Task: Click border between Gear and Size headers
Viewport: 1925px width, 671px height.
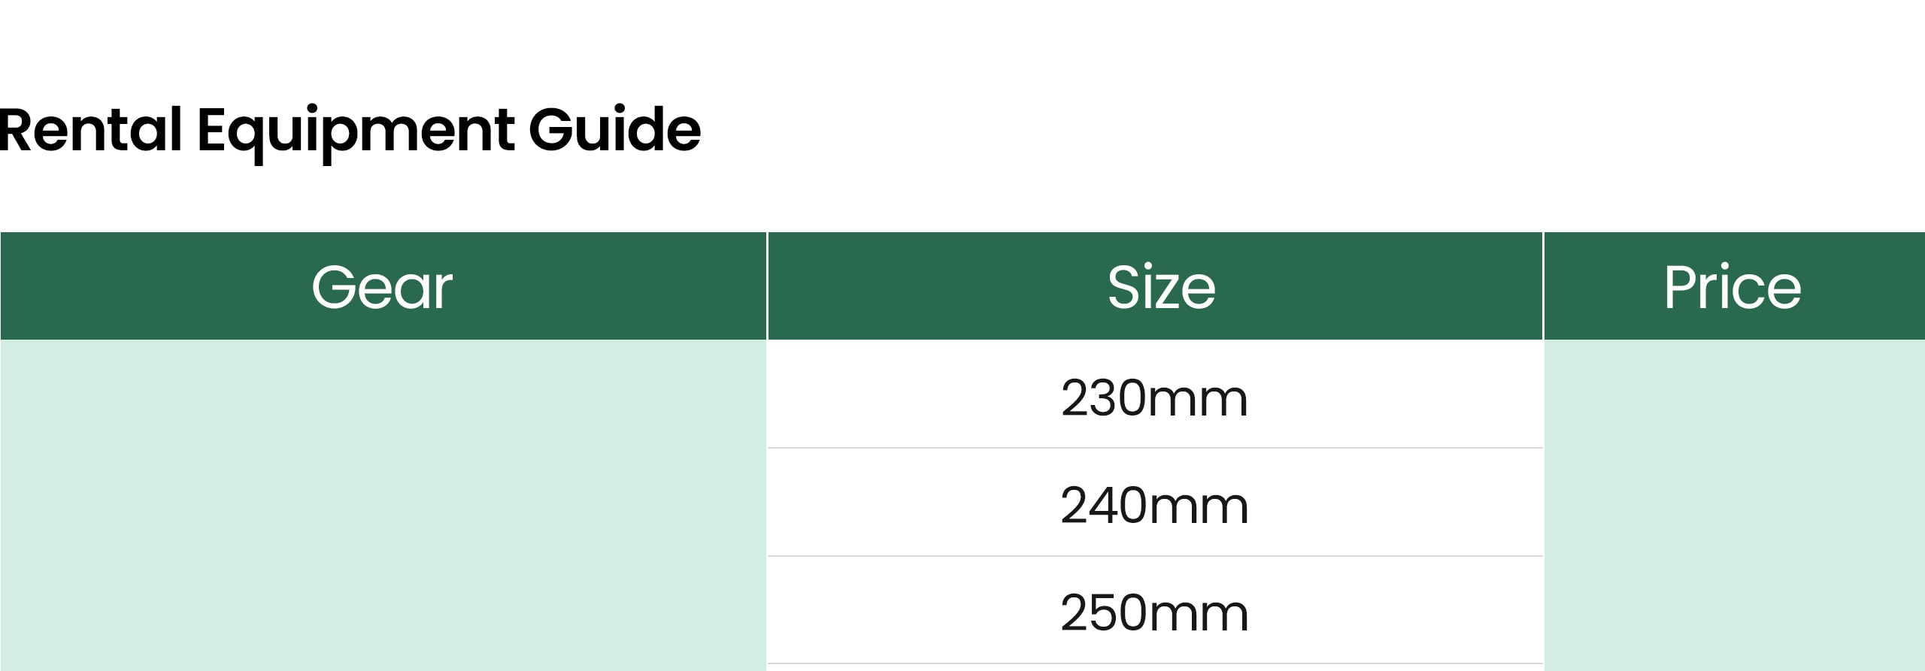Action: click(767, 286)
